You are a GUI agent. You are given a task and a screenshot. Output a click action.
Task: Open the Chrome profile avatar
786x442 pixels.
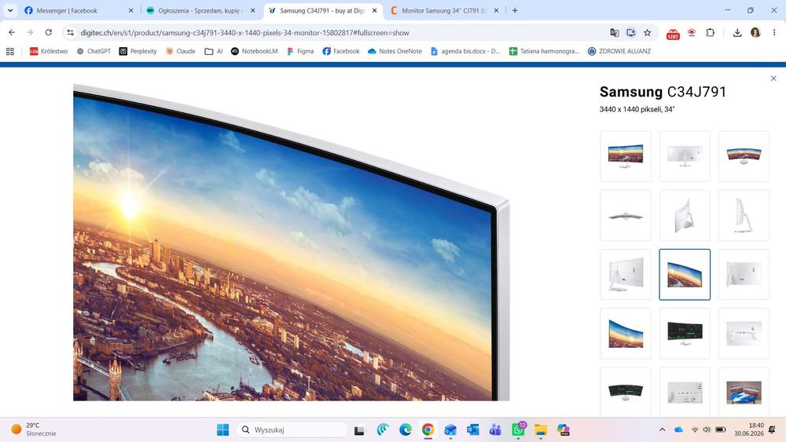tap(755, 32)
